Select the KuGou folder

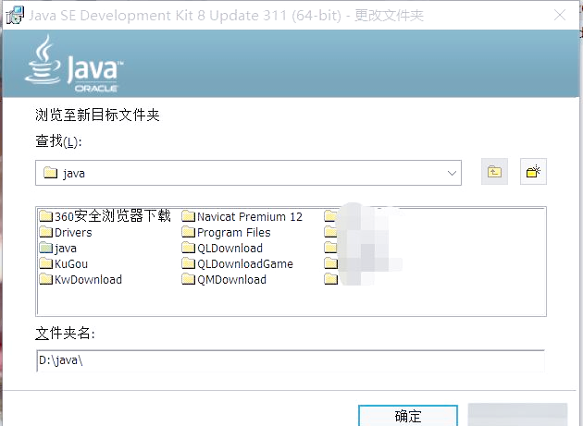[64, 264]
